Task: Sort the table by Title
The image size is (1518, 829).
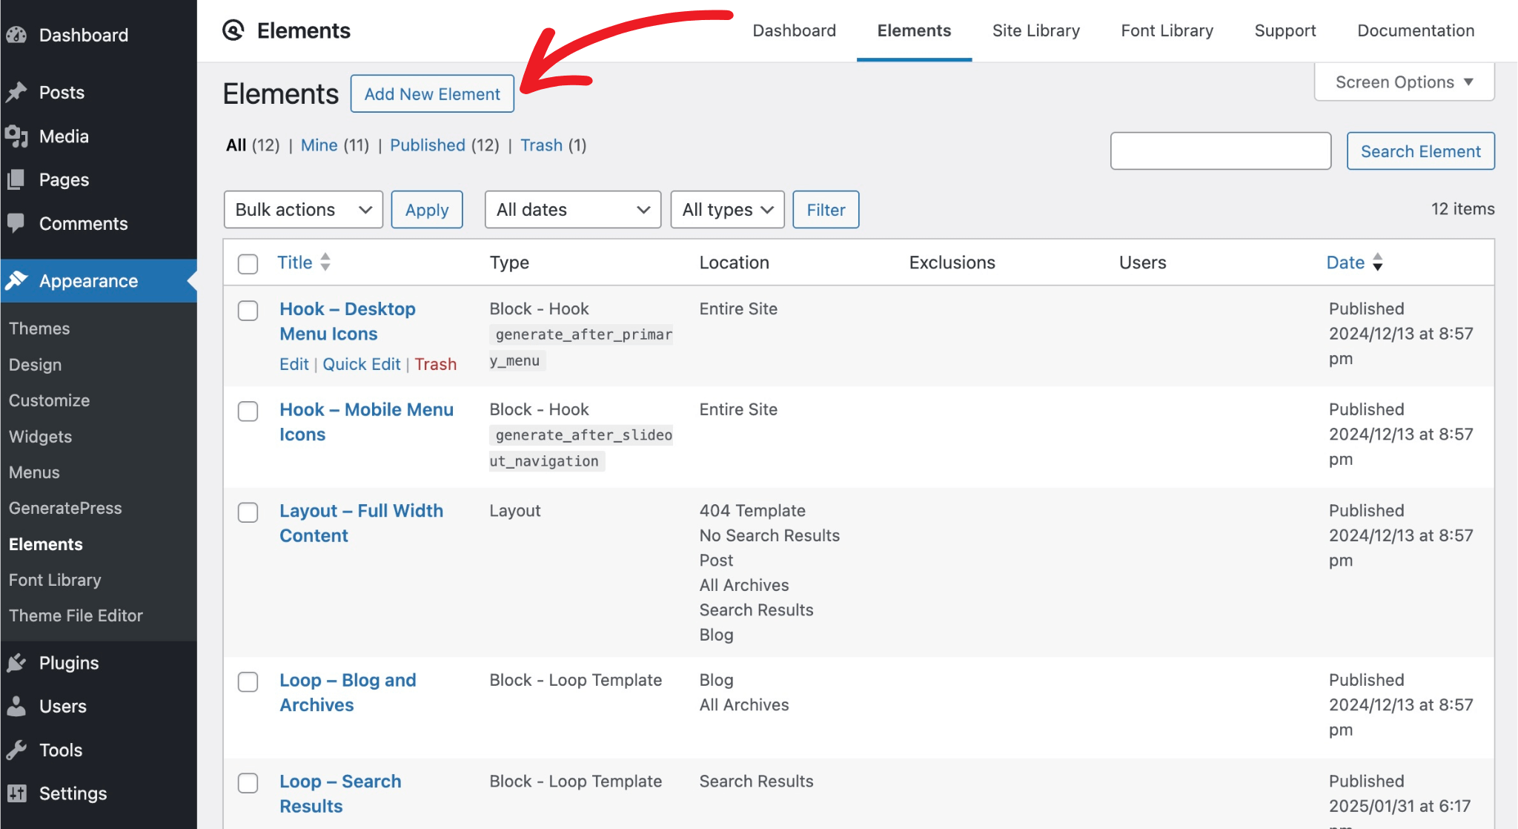Action: [x=295, y=262]
